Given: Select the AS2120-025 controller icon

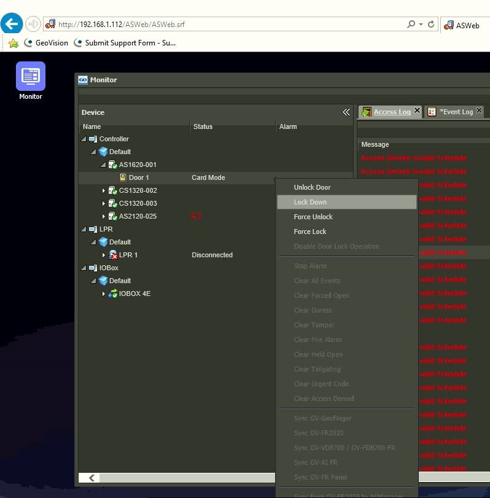Looking at the screenshot, I should click(x=113, y=216).
